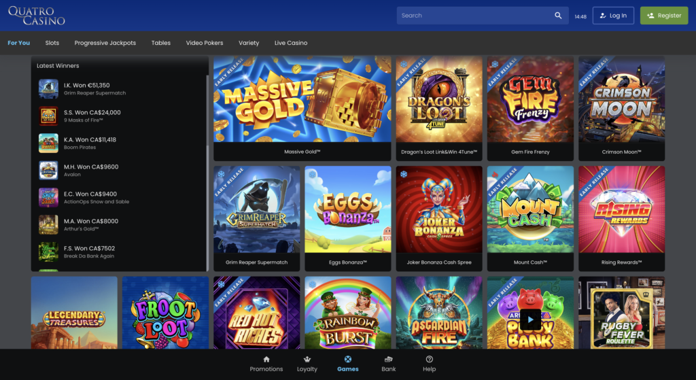The width and height of the screenshot is (696, 380).
Task: Switch to the For You tab
Action: point(18,43)
